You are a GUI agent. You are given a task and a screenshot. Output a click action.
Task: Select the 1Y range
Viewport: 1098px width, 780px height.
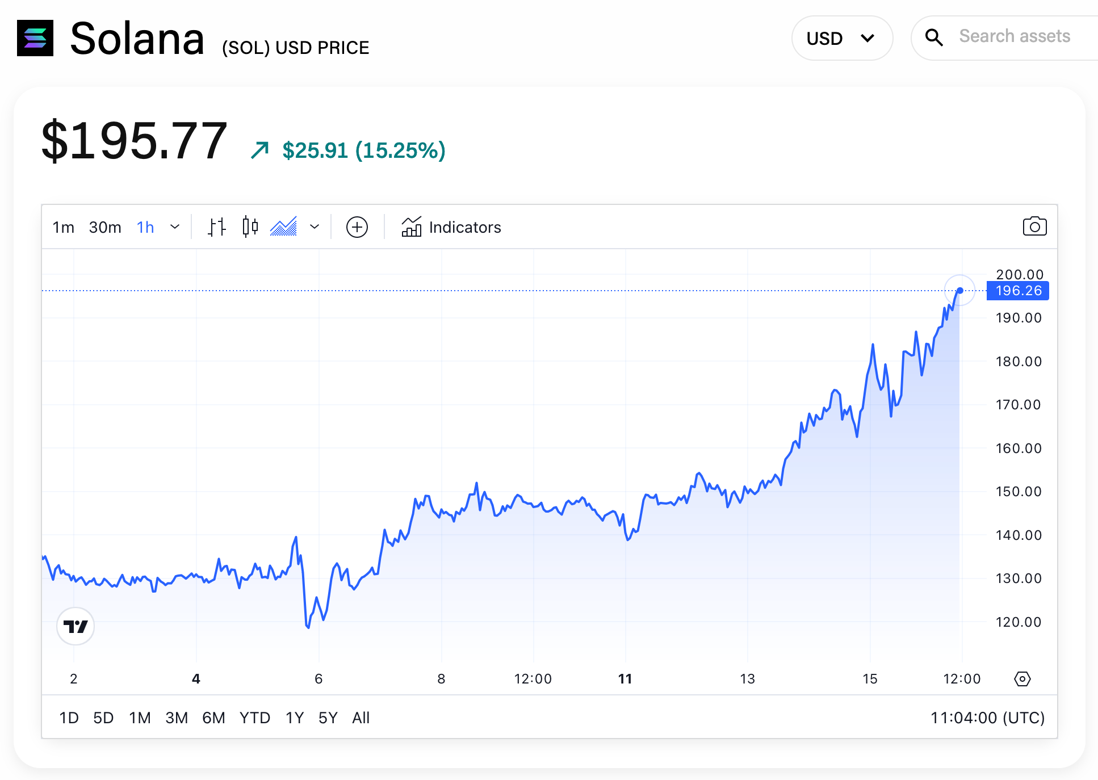click(x=295, y=718)
